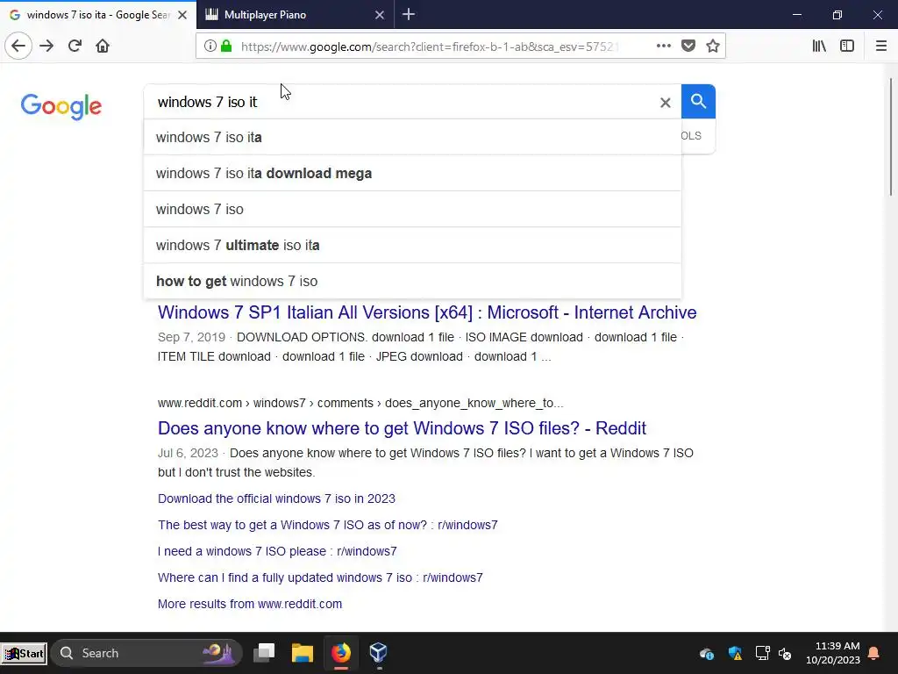
Task: Choose suggestion 'windows 7 iso ita'
Action: [x=412, y=138]
